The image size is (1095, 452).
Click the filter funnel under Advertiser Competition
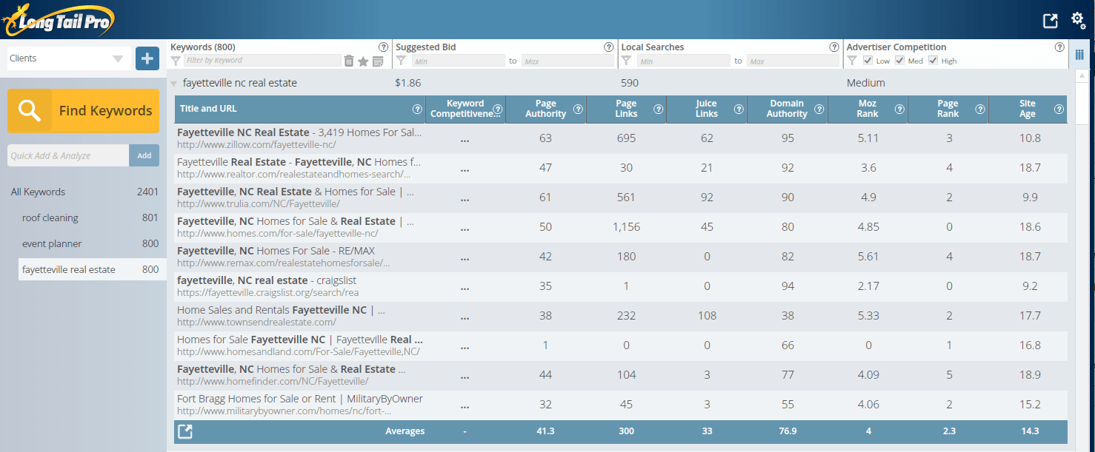[852, 61]
